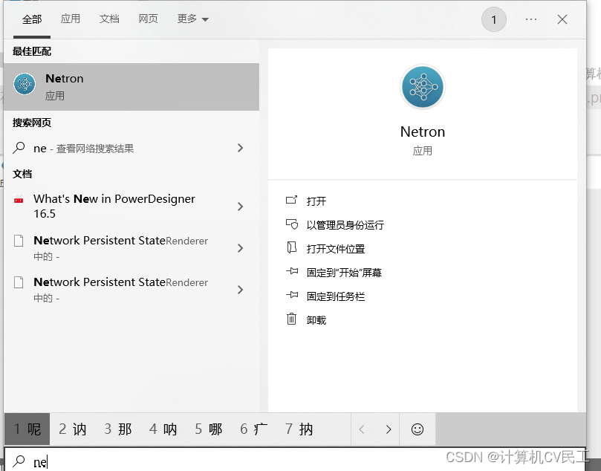Image resolution: width=601 pixels, height=471 pixels.
Task: Switch to the '文档' tab
Action: (x=109, y=19)
